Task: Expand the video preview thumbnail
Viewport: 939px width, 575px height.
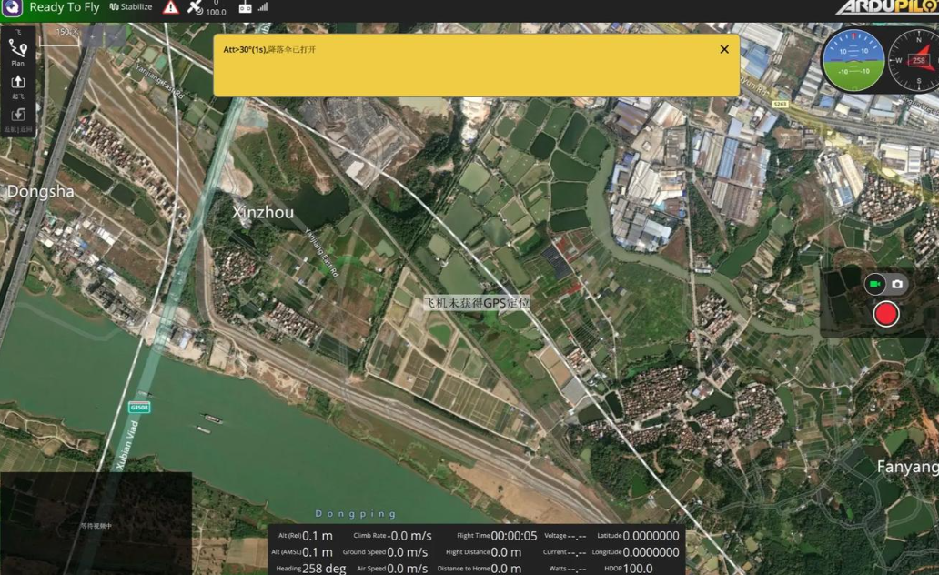Action: pyautogui.click(x=96, y=523)
